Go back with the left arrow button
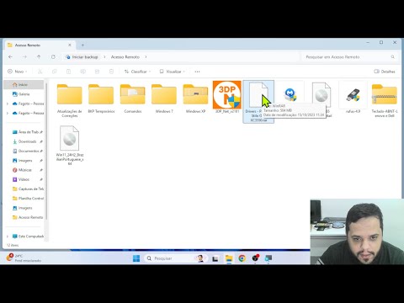This screenshot has width=404, height=303. click(10, 57)
